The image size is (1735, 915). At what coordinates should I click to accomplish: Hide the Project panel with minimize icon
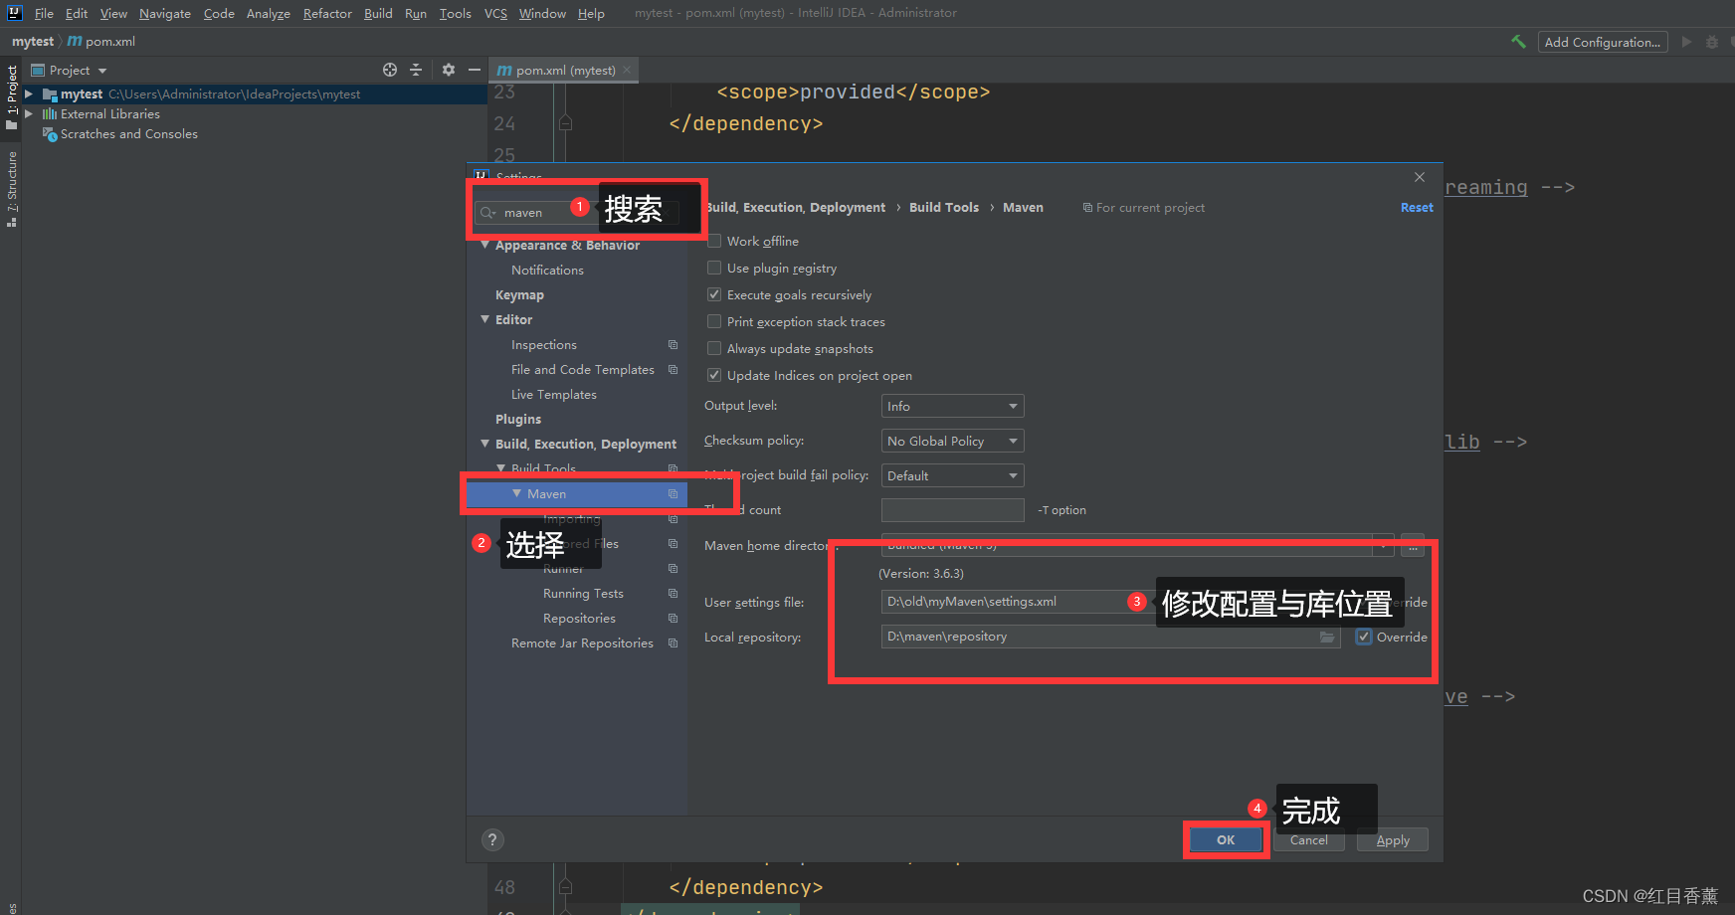[x=475, y=70]
